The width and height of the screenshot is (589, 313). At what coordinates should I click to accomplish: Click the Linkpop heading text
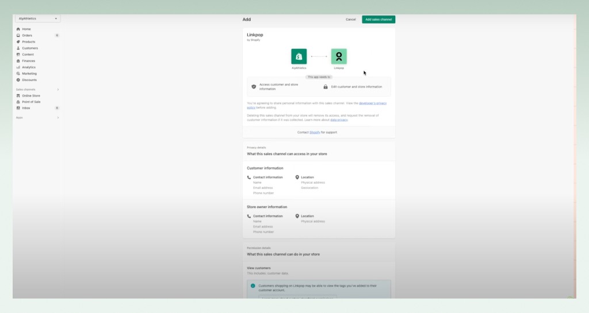point(255,35)
